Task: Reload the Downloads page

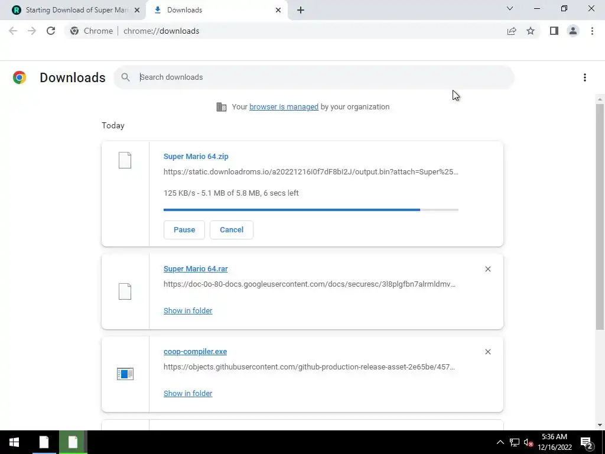Action: point(51,31)
